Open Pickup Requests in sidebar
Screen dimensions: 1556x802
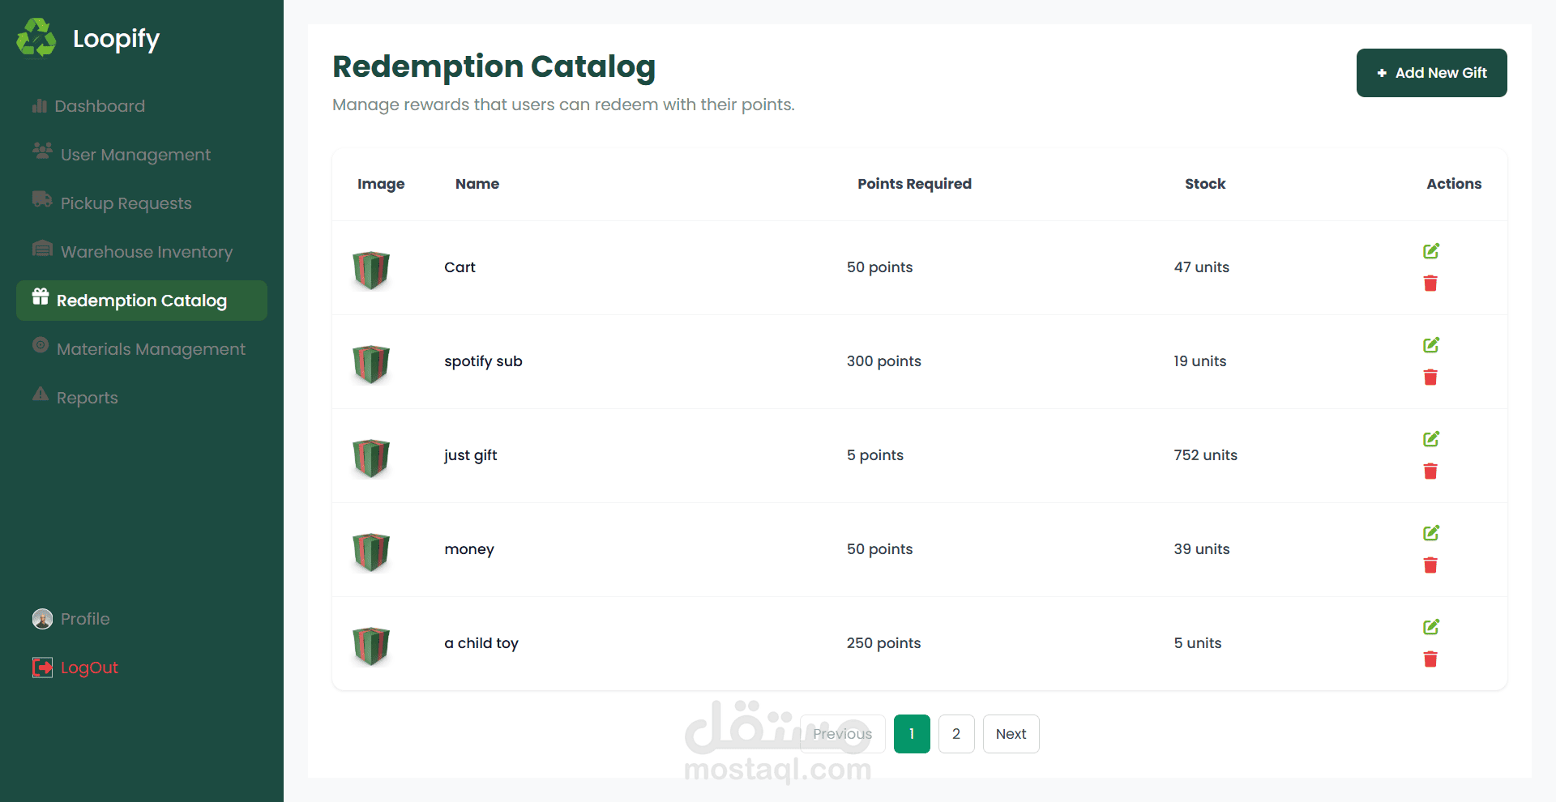click(113, 203)
